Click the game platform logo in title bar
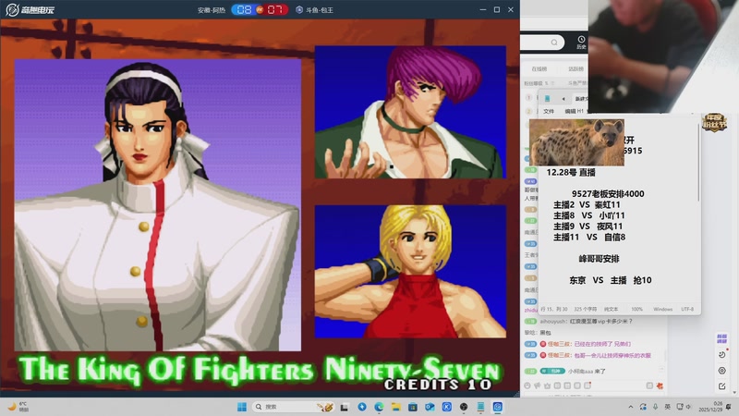The image size is (739, 416). point(30,9)
